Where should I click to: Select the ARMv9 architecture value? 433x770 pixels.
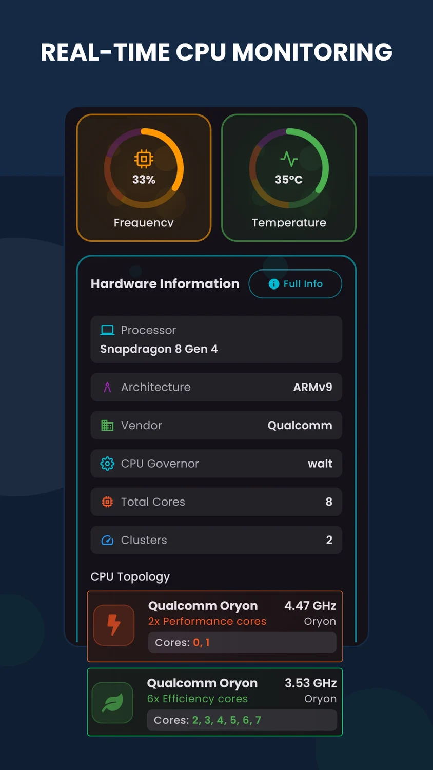pos(312,387)
